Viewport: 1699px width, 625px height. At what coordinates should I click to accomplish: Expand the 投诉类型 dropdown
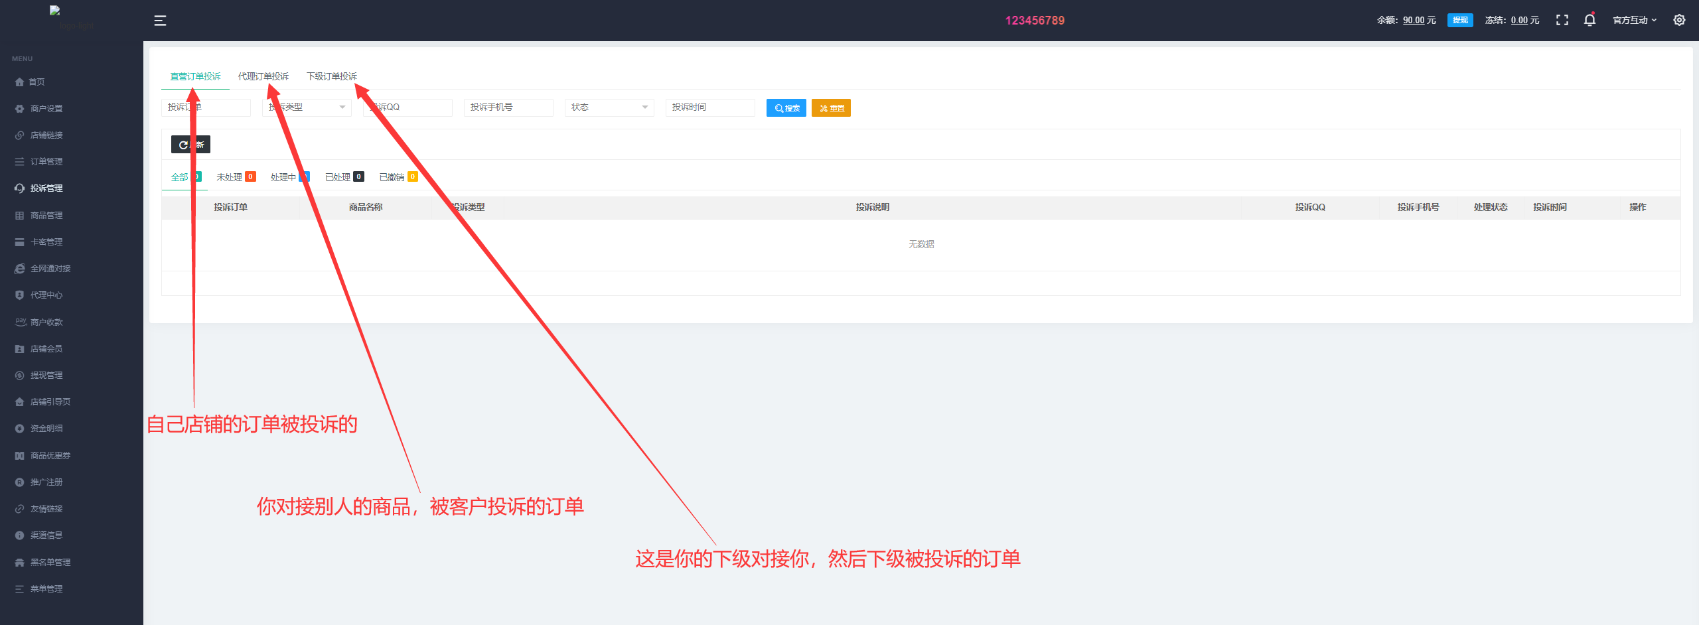pos(307,107)
